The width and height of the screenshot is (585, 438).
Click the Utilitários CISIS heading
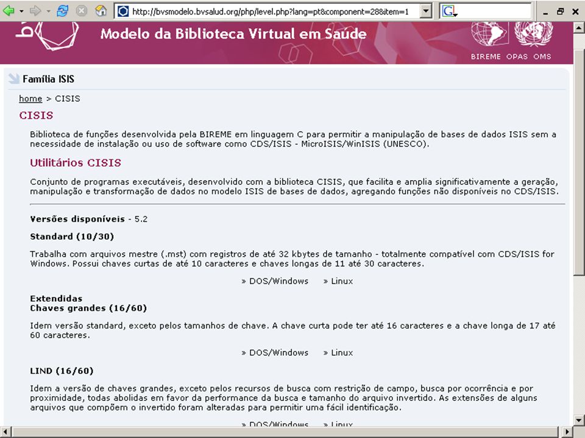tap(76, 163)
